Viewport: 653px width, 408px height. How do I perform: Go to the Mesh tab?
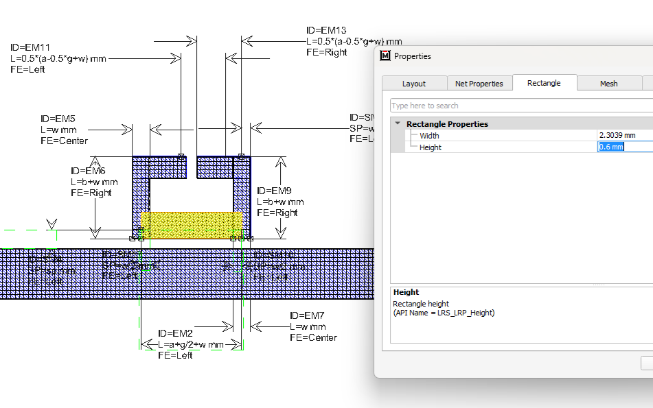coord(609,84)
